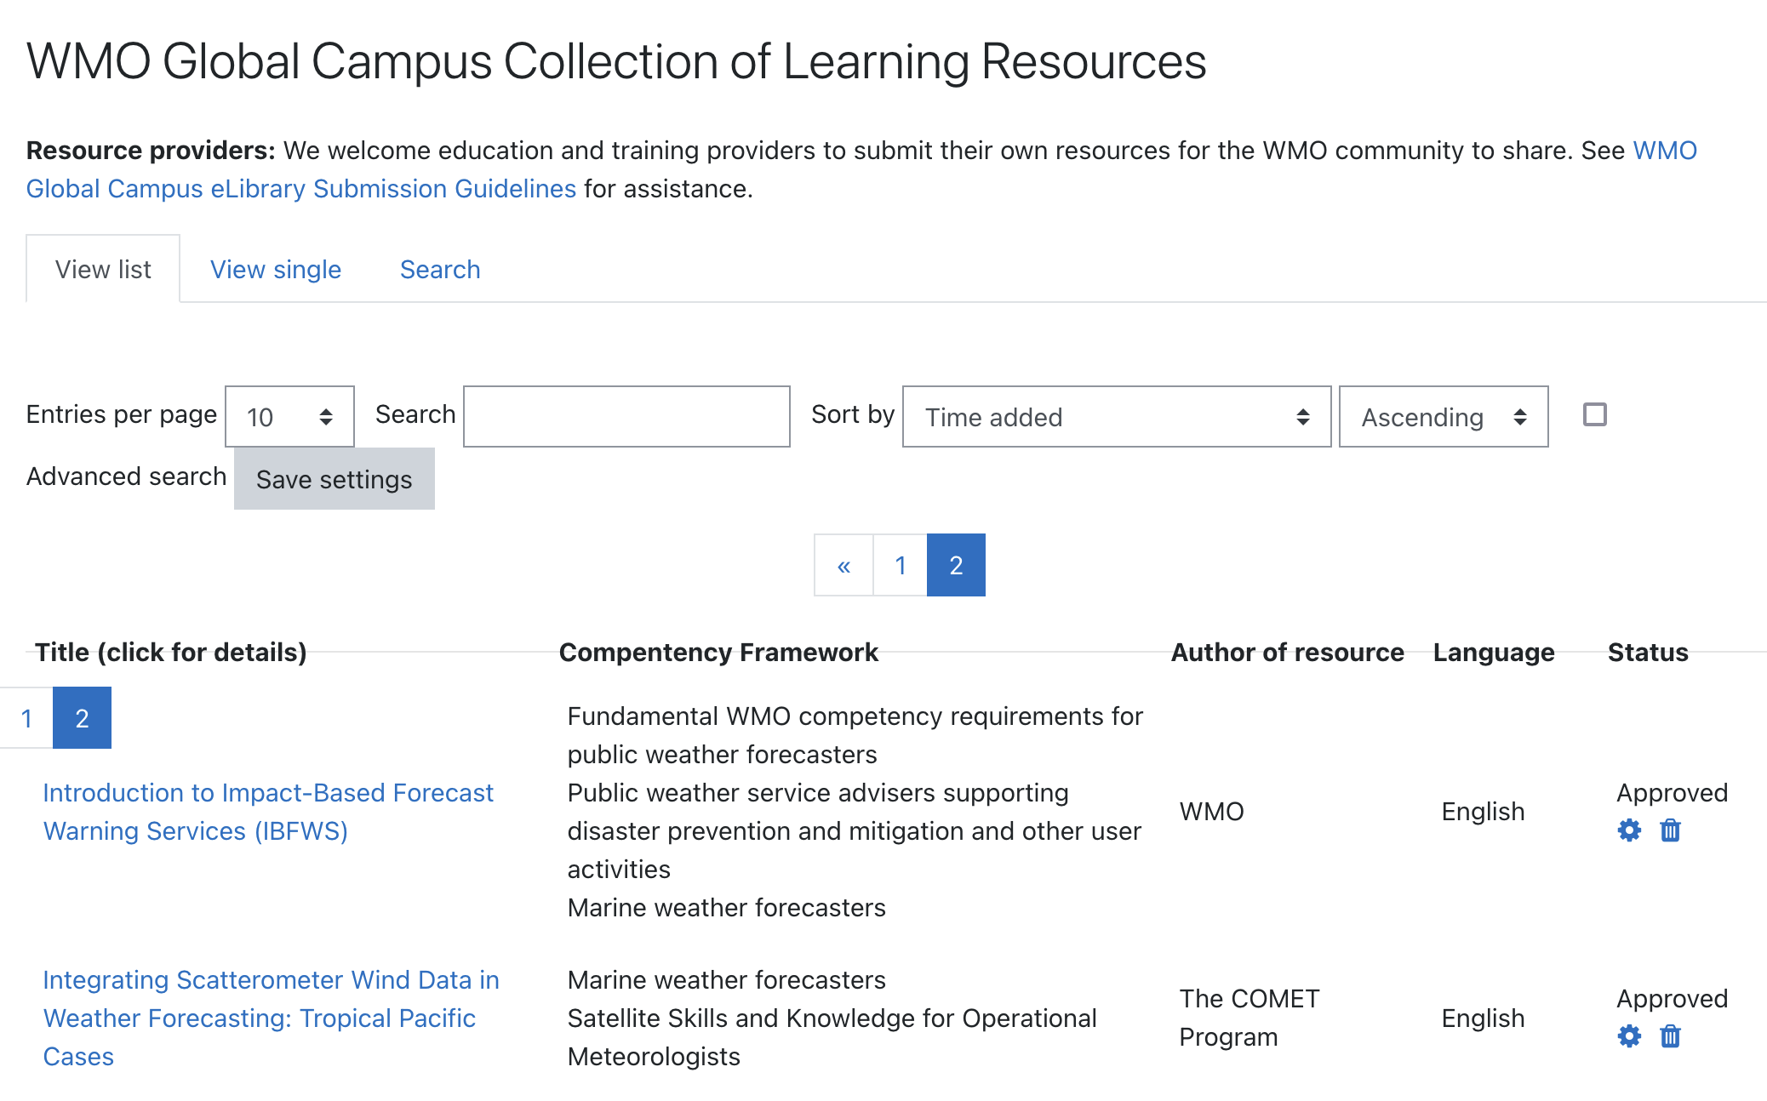The image size is (1767, 1101).
Task: Switch to the View list tab
Action: coord(103,269)
